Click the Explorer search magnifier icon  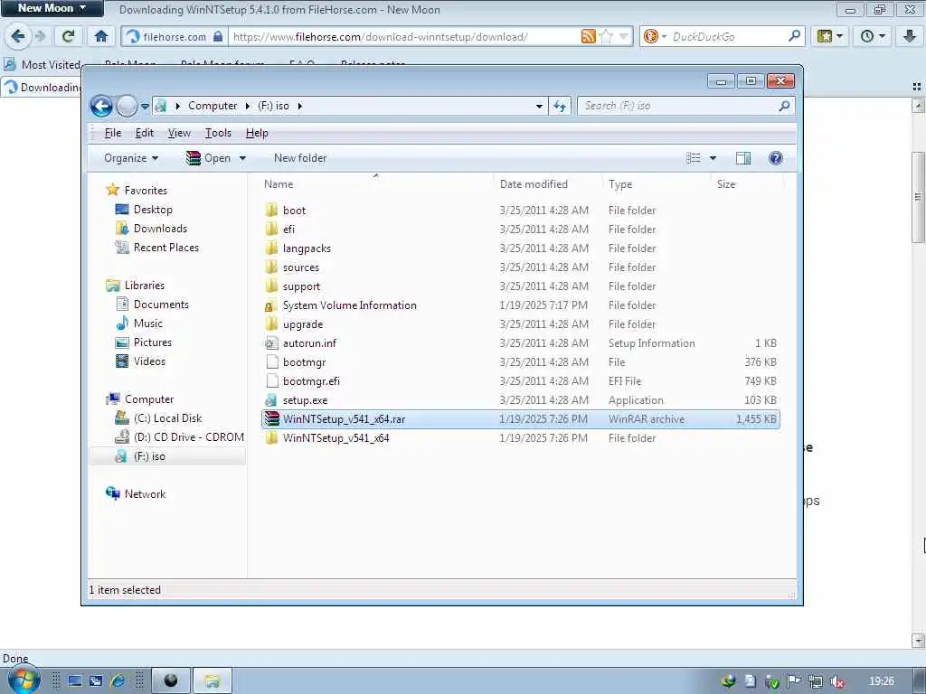click(784, 107)
